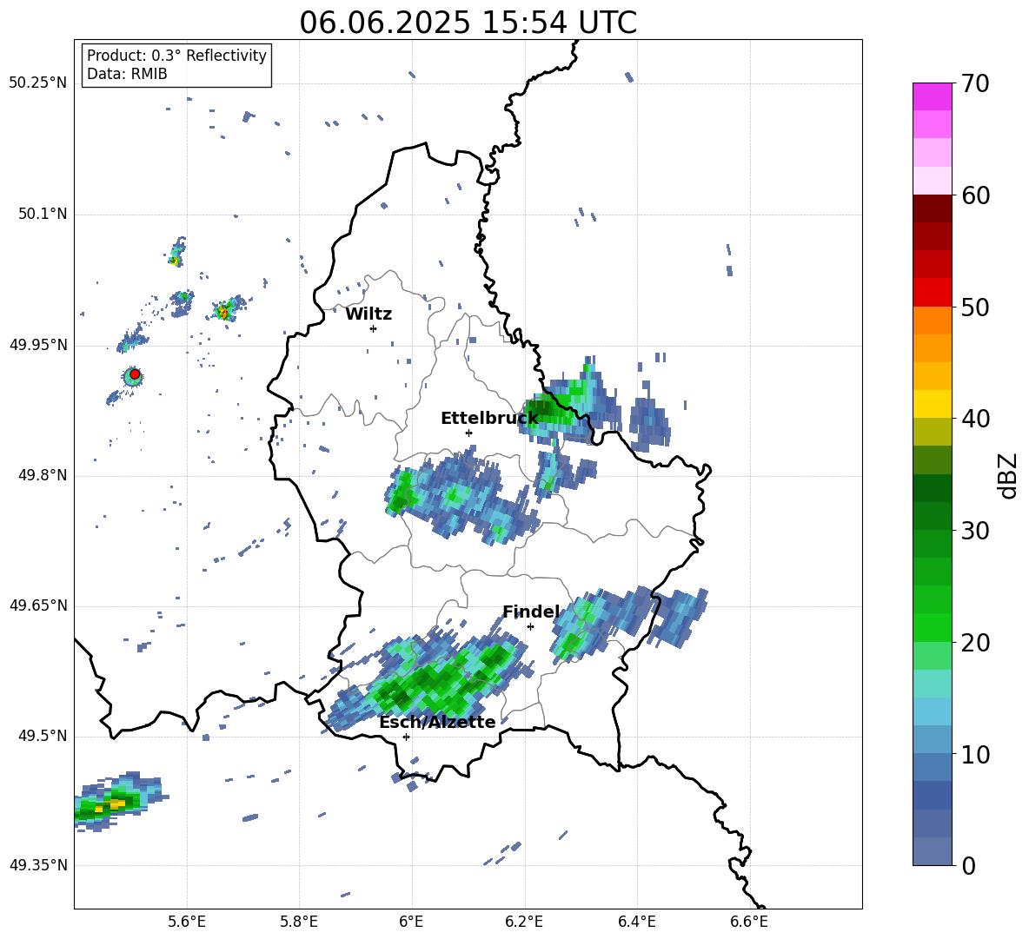Click the colorbar value 60
This screenshot has width=1029, height=939.
click(x=975, y=195)
